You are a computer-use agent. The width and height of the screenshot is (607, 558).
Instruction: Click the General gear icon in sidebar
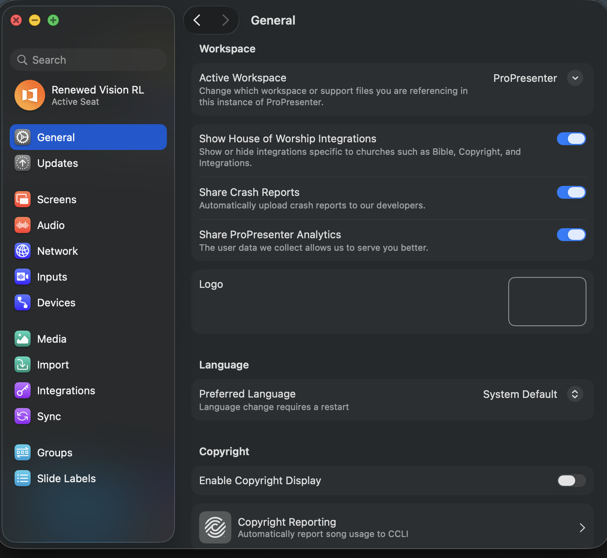pyautogui.click(x=23, y=137)
